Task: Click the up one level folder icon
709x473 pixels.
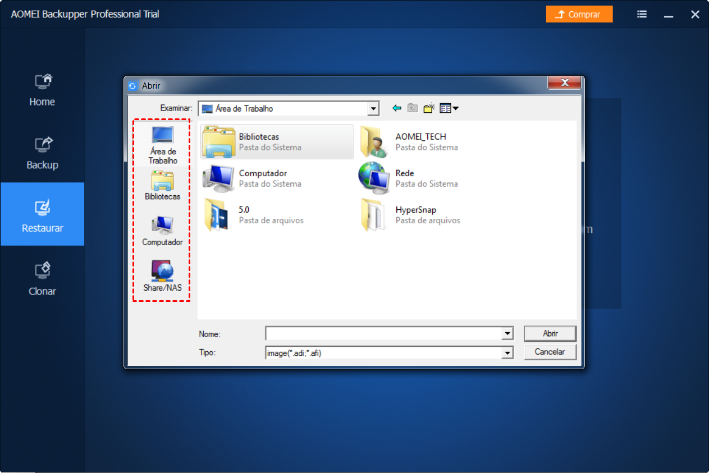Action: pyautogui.click(x=413, y=108)
